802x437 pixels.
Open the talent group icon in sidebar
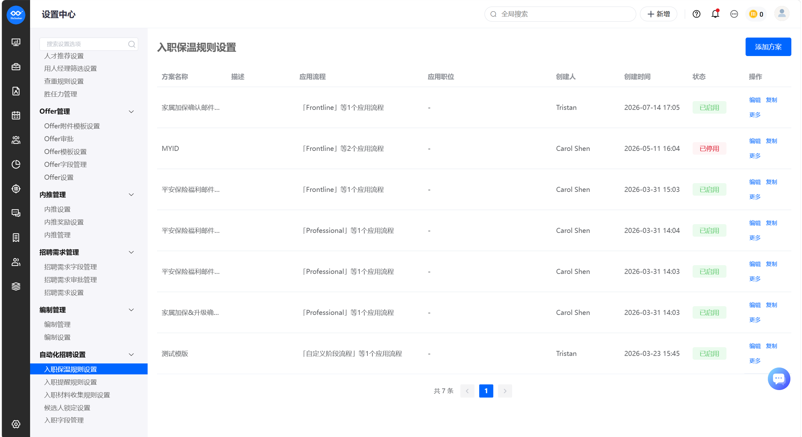[16, 140]
